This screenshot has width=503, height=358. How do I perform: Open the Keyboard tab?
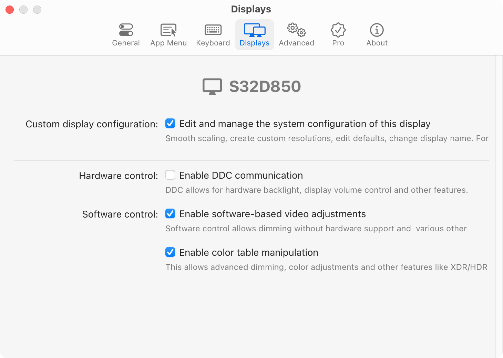click(x=213, y=34)
